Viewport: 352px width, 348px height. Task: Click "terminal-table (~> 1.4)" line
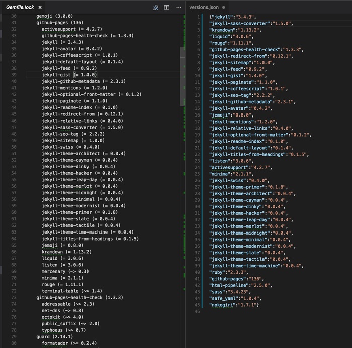(72, 291)
